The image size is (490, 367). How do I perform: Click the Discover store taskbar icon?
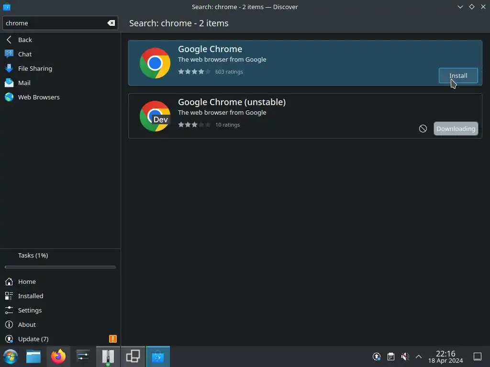coord(158,356)
